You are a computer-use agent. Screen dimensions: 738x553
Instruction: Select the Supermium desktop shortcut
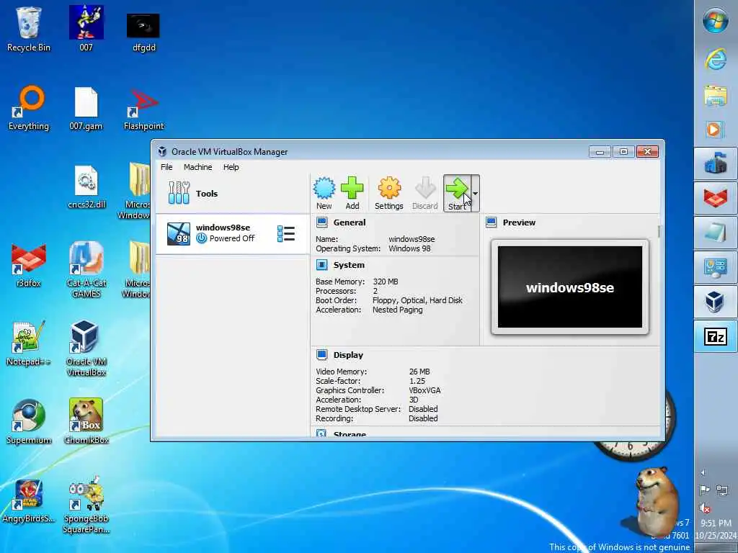(28, 422)
